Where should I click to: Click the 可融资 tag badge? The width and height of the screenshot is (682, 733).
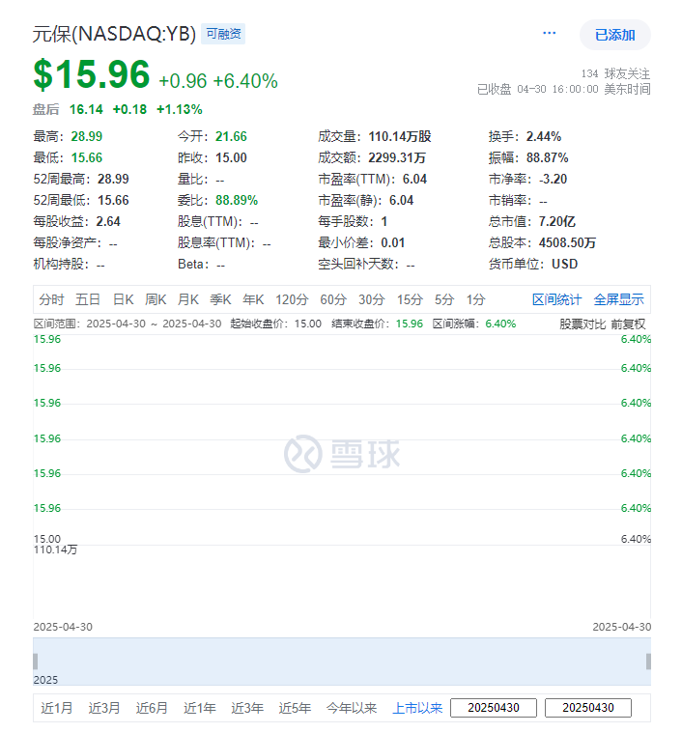coord(224,35)
